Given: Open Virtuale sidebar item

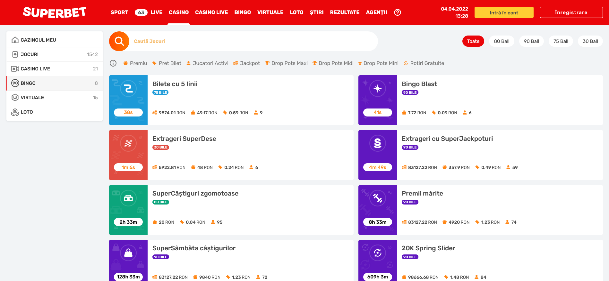Looking at the screenshot, I should click(x=55, y=98).
